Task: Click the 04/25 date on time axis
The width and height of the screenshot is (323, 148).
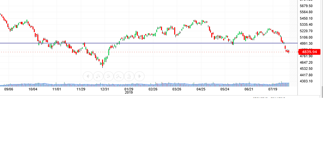Action: tap(201, 89)
